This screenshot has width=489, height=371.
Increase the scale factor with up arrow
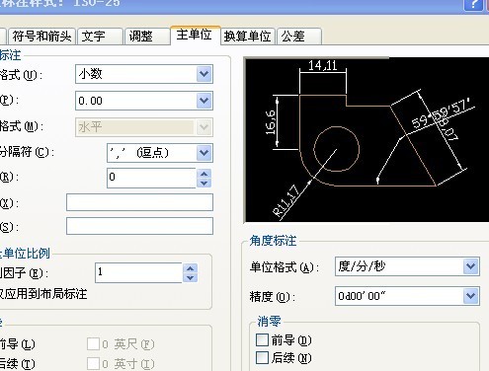tap(190, 268)
